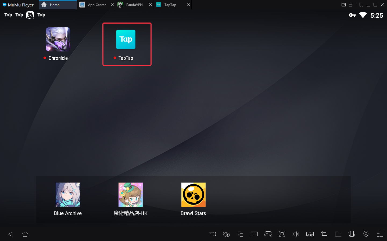Click the VPN key status icon
Screen dimensions: 387x241
coord(352,15)
